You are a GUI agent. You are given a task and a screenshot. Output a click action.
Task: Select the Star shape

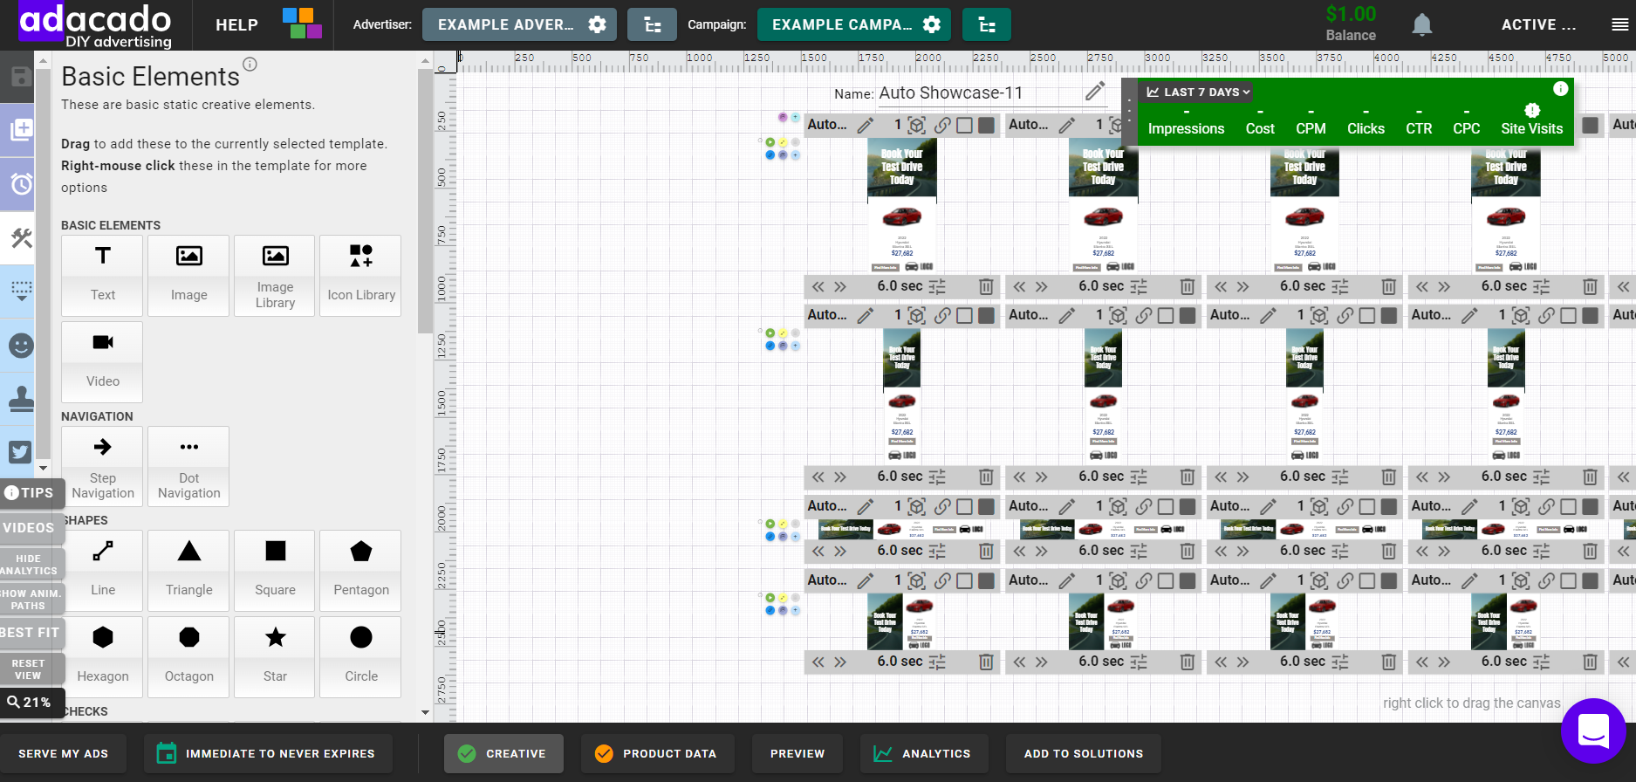coord(275,656)
